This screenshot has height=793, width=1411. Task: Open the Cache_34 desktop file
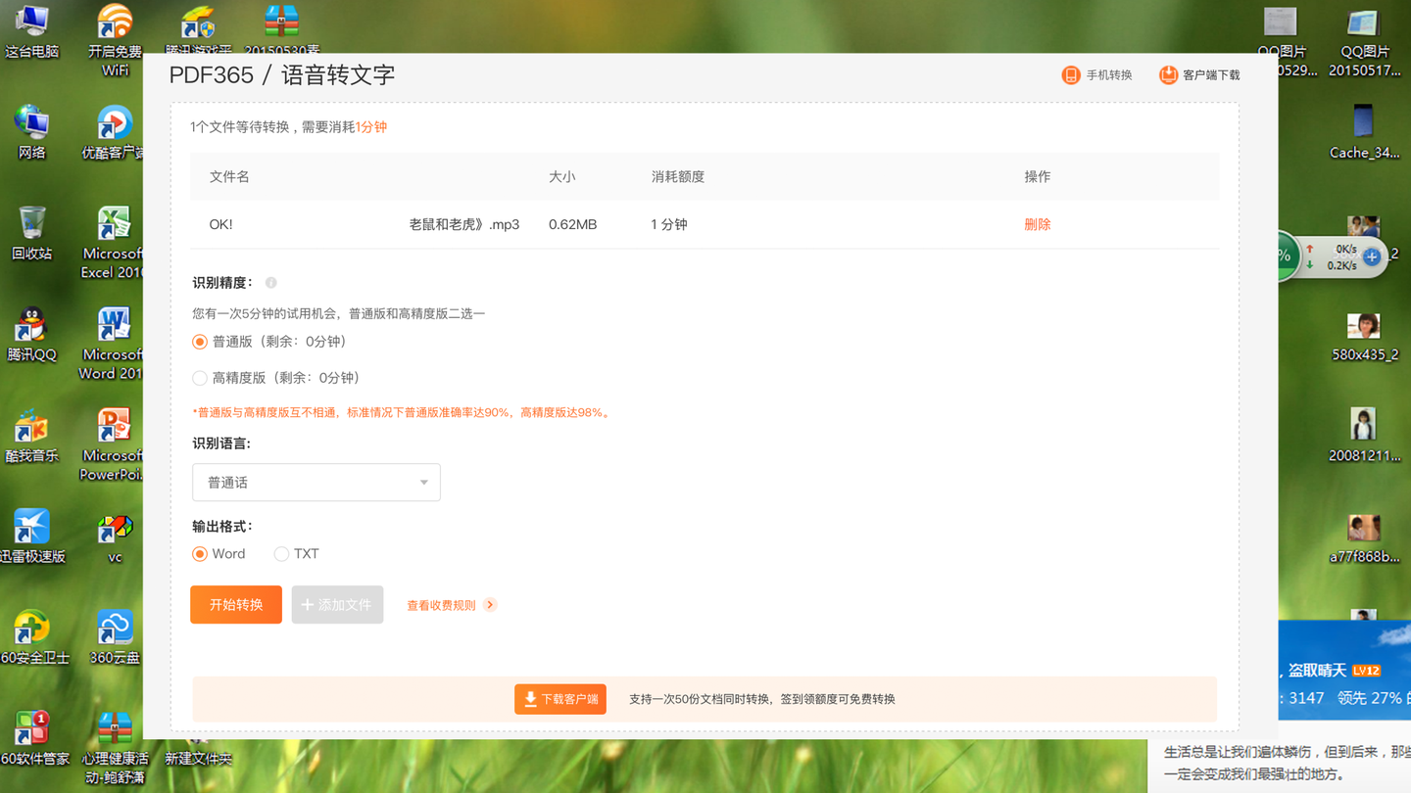point(1364,132)
